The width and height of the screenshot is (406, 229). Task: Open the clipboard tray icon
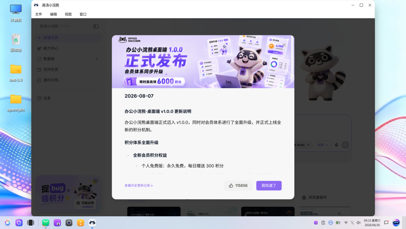click(x=323, y=223)
